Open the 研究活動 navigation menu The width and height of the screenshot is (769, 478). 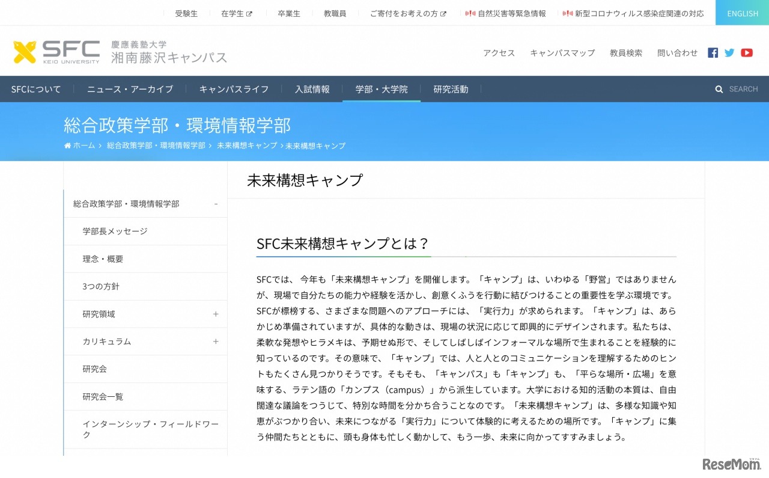tap(451, 89)
